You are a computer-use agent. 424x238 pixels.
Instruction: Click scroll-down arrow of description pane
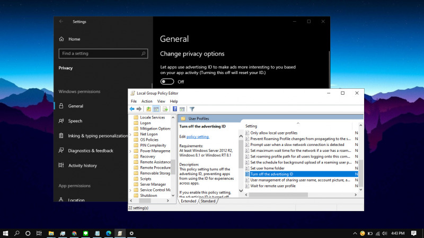click(241, 190)
